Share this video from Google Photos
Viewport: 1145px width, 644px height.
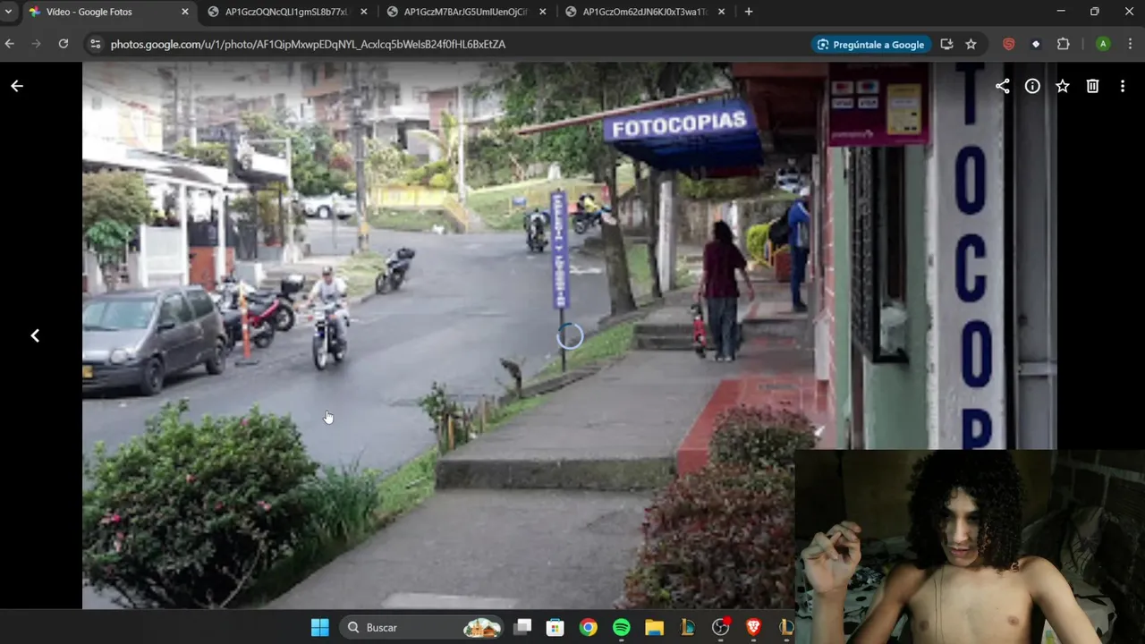(x=1003, y=86)
